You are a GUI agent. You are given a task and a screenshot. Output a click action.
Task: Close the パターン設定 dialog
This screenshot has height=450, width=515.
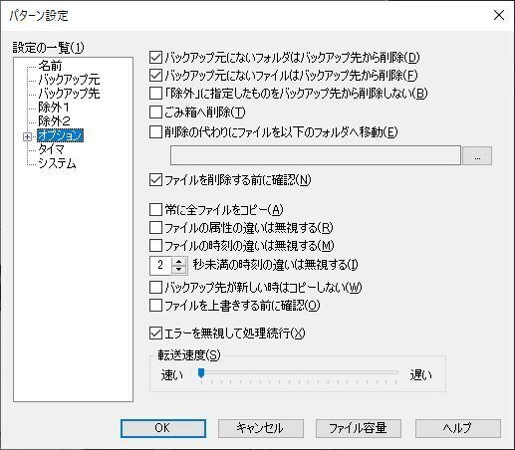point(499,15)
